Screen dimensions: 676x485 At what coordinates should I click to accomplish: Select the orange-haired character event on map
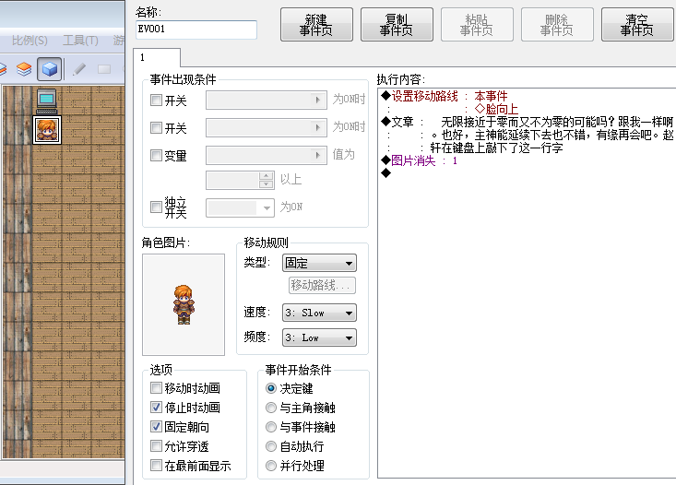pyautogui.click(x=47, y=130)
